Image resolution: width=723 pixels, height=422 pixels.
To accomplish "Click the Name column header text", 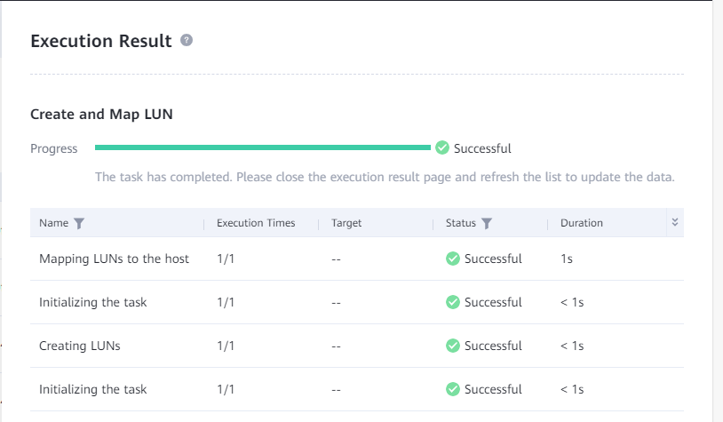I will 53,224.
